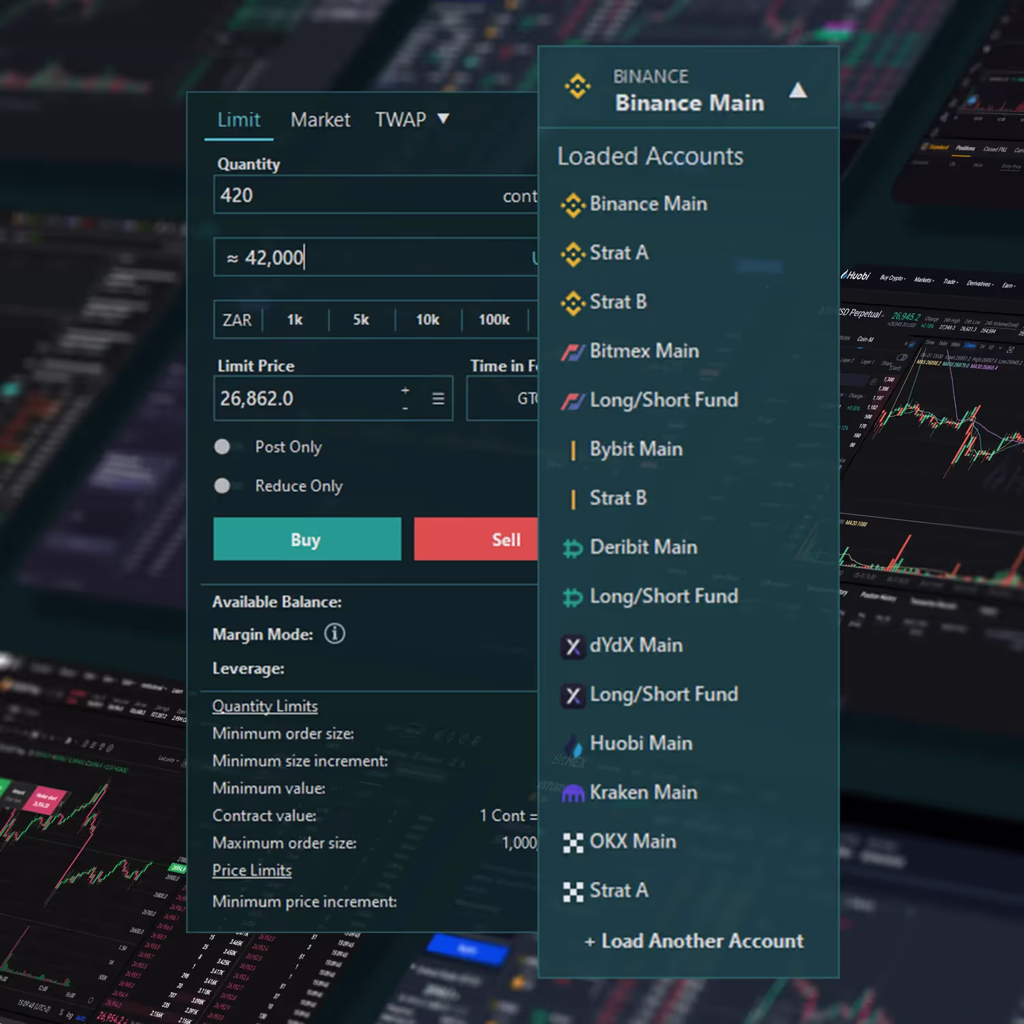The width and height of the screenshot is (1024, 1024).
Task: Click the ZAR currency selector
Action: 237,320
